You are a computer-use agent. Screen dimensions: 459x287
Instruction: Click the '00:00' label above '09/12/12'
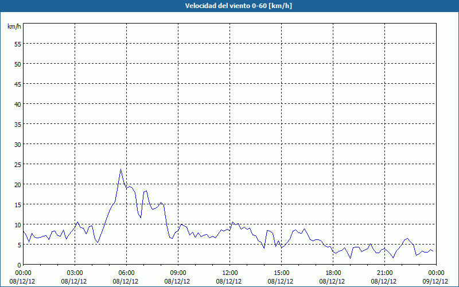[436, 273]
